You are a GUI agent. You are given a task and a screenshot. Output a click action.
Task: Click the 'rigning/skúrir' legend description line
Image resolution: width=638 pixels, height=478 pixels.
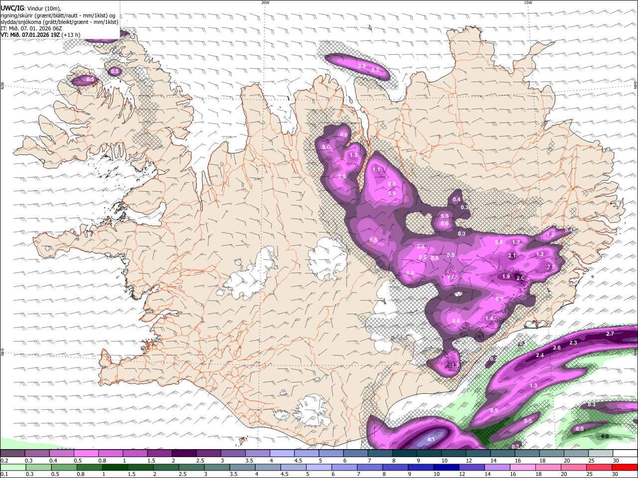(x=58, y=15)
